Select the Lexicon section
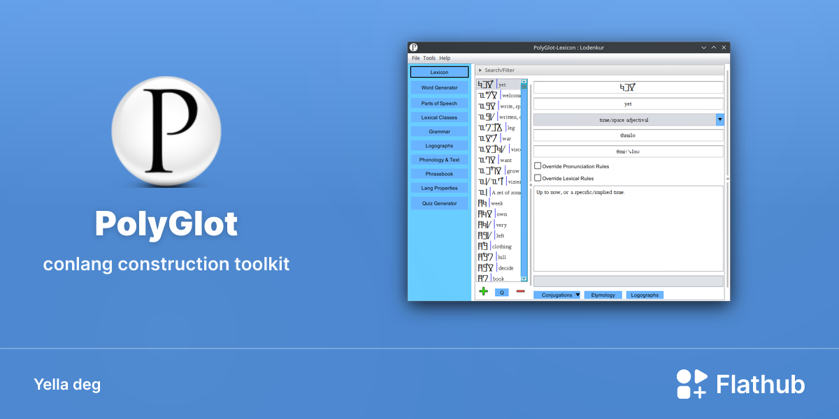Image resolution: width=839 pixels, height=419 pixels. tap(440, 72)
